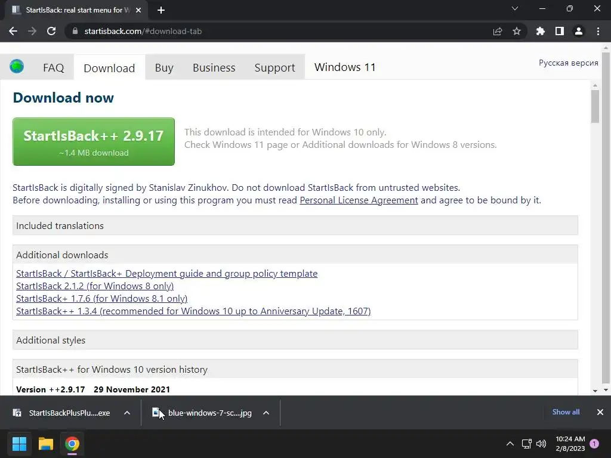
Task: Open the tab search dropdown
Action: 515,8
